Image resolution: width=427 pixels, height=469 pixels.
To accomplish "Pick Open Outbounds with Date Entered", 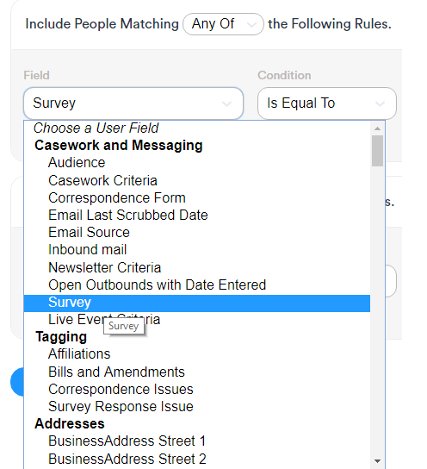I will [x=197, y=285].
